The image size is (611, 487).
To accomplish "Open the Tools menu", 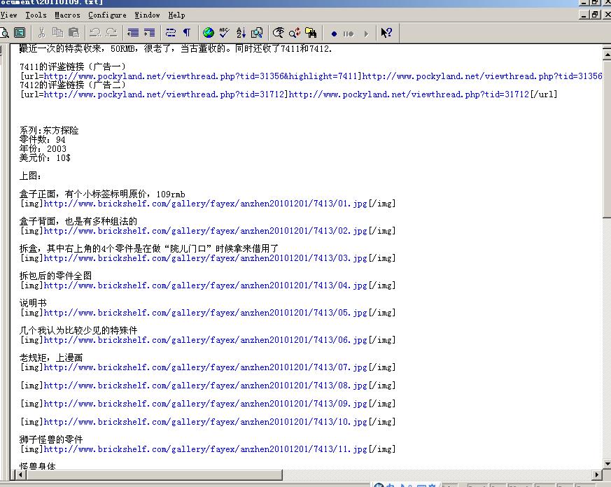I will [x=36, y=15].
